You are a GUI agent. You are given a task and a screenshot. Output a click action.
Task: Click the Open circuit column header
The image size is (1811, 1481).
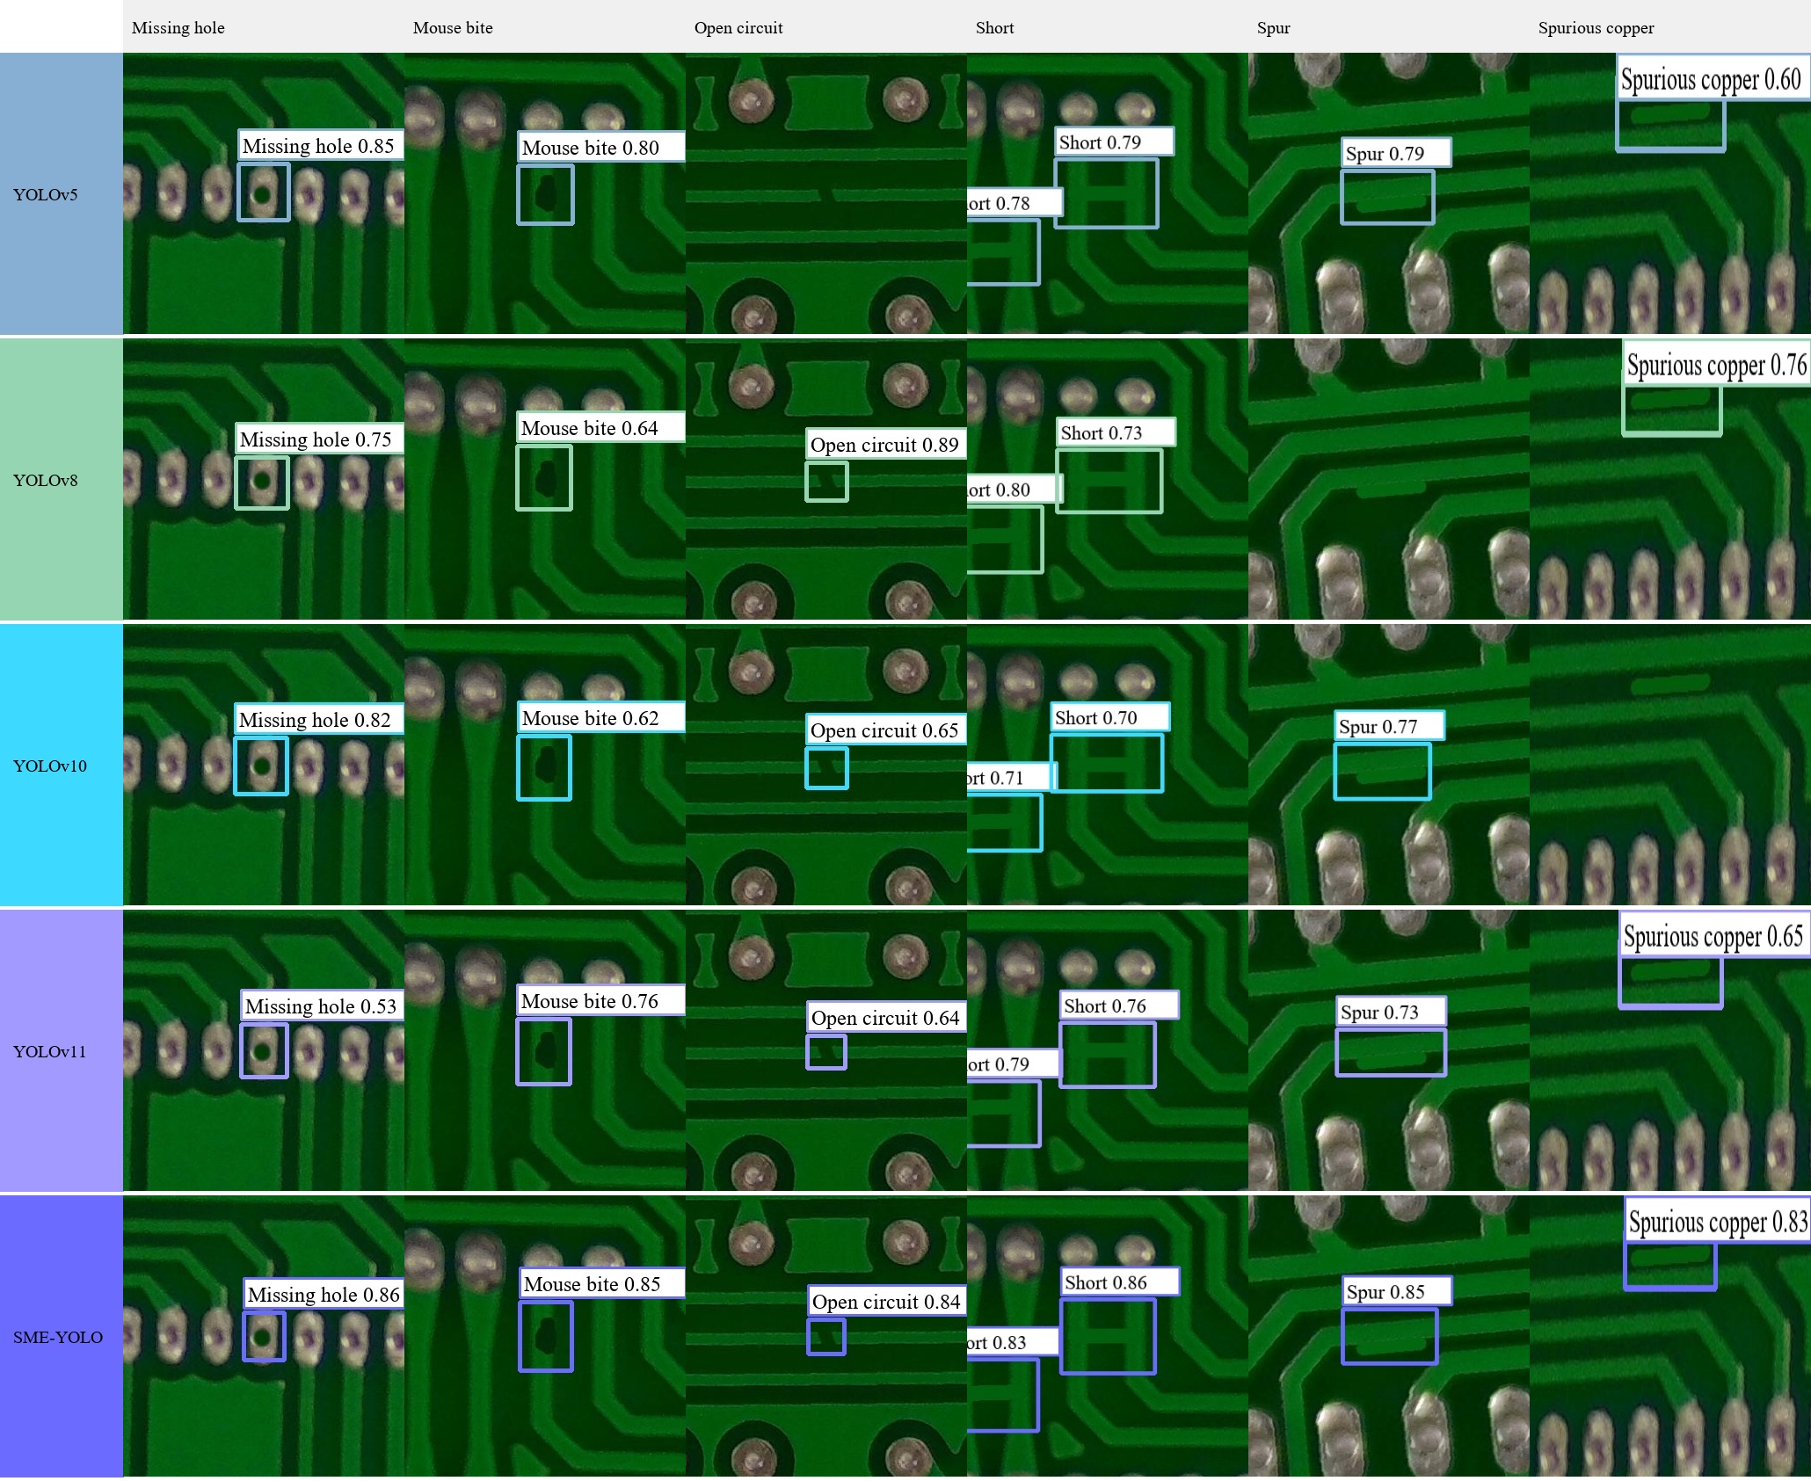coord(738,27)
